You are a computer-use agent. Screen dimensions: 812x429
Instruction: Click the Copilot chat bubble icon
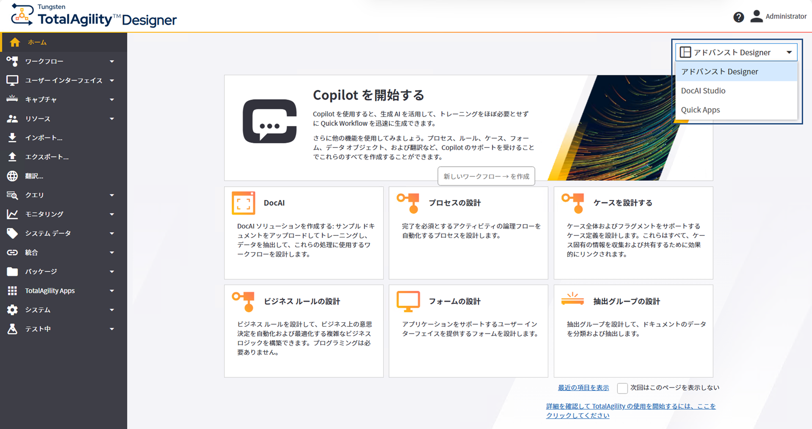[x=270, y=121]
